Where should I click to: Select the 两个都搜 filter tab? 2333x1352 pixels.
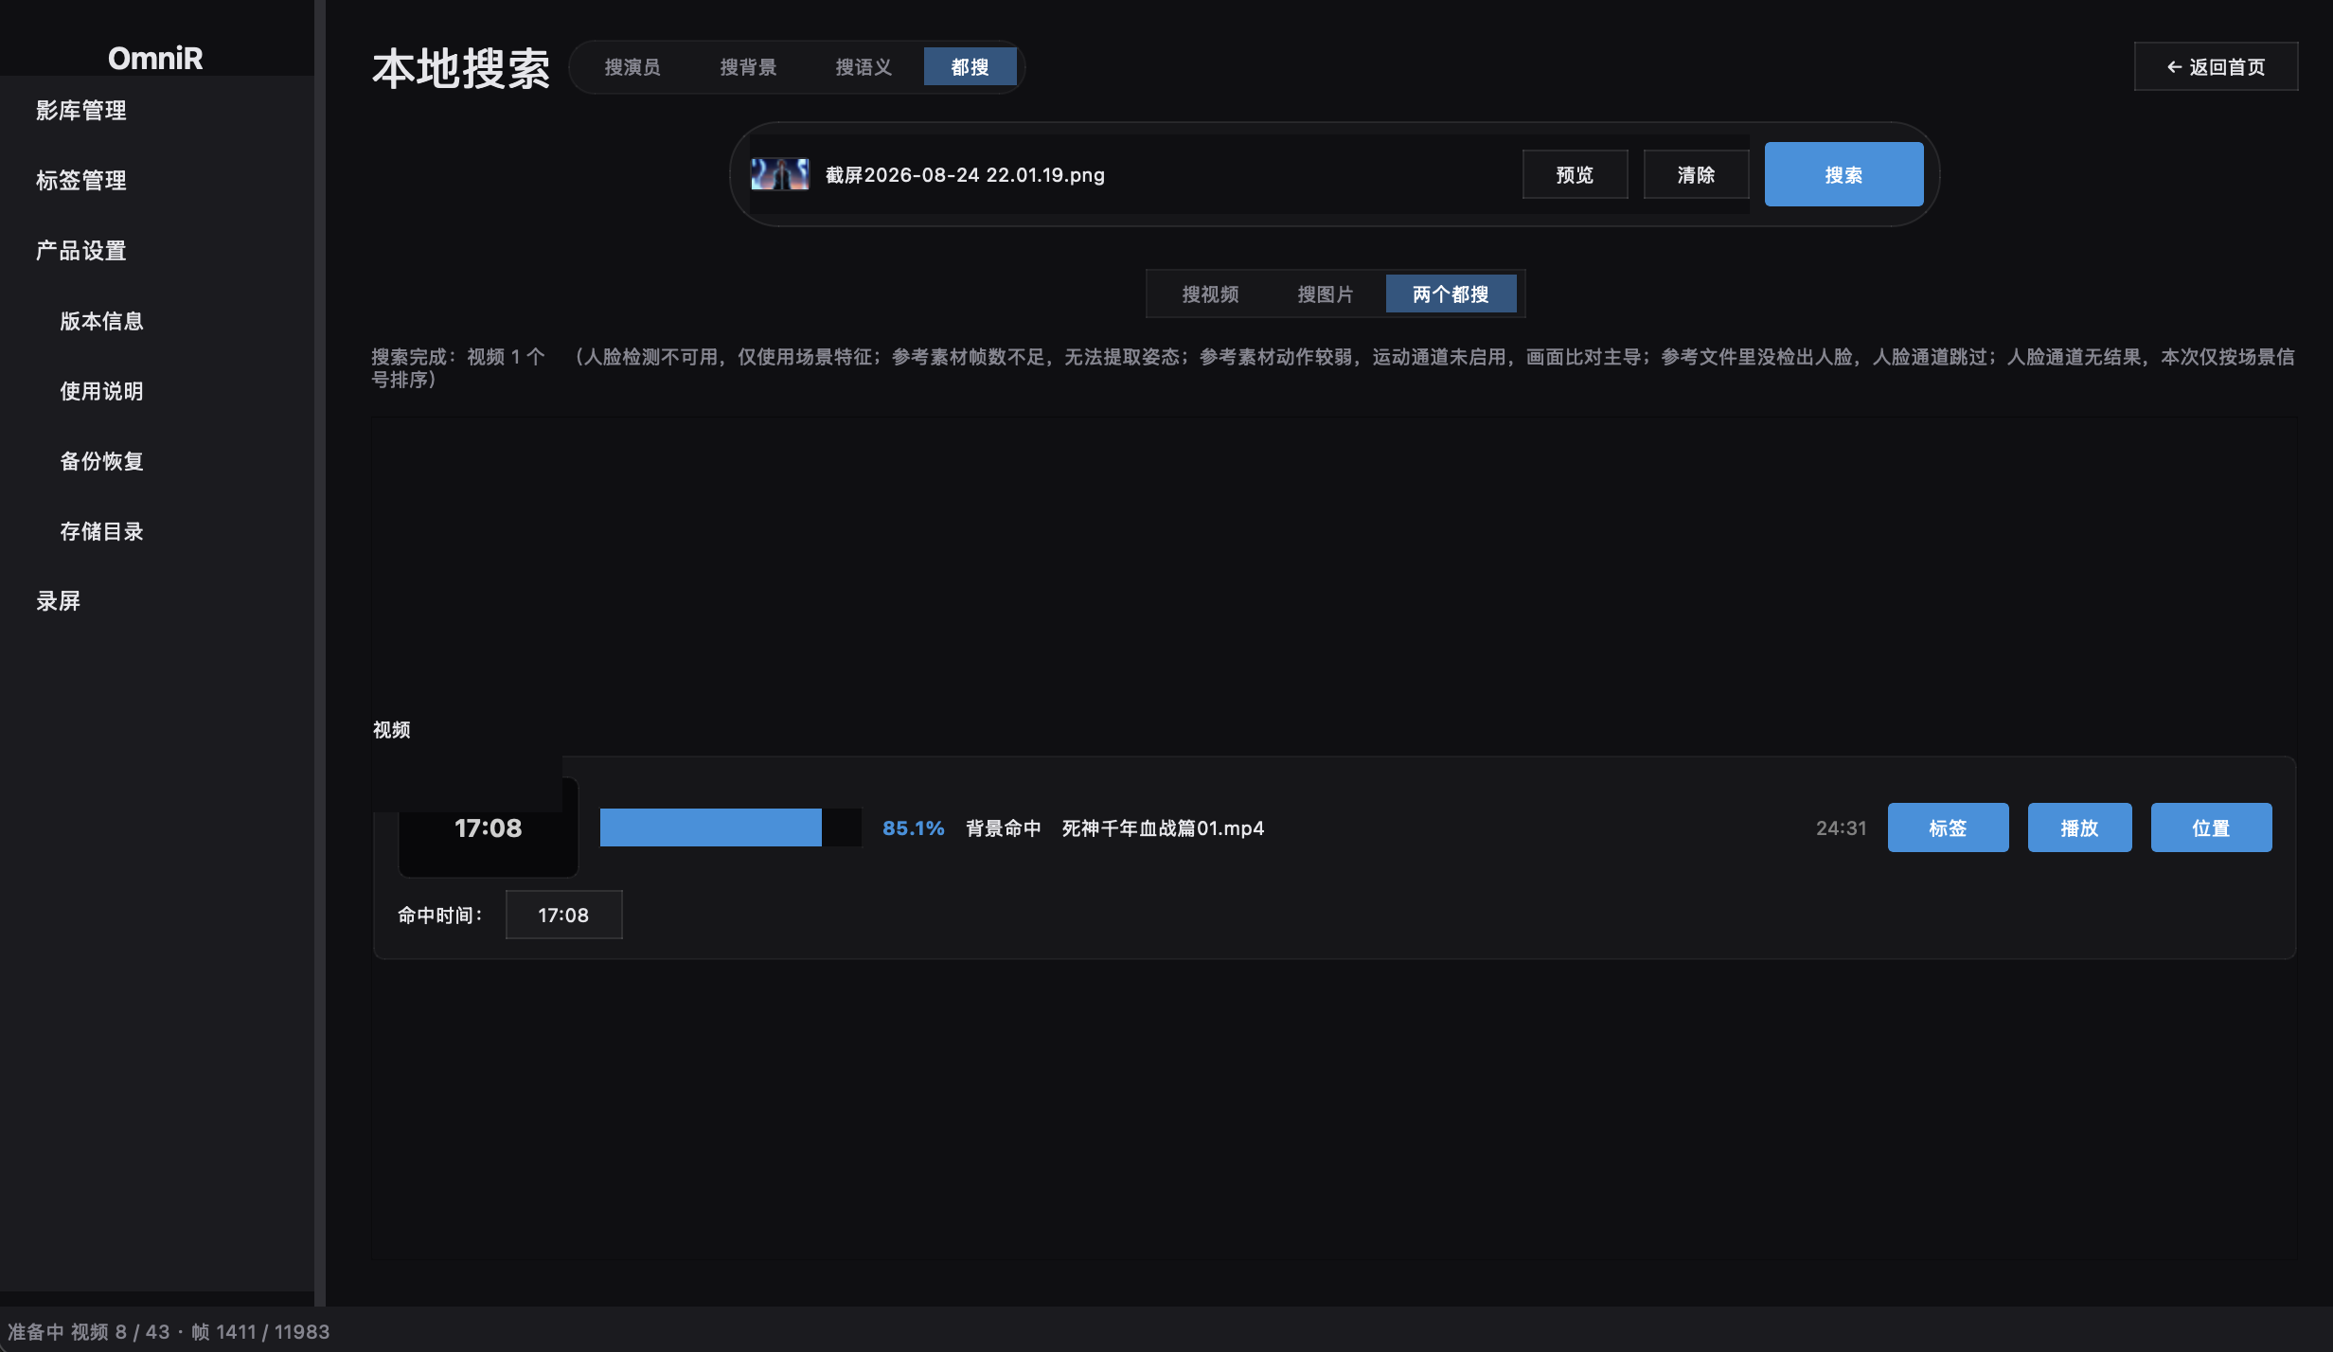tap(1451, 294)
